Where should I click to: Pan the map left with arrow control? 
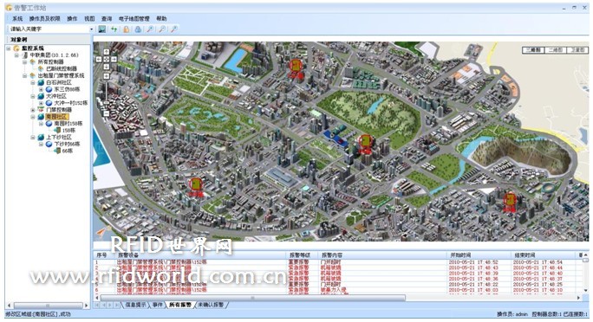pos(99,59)
